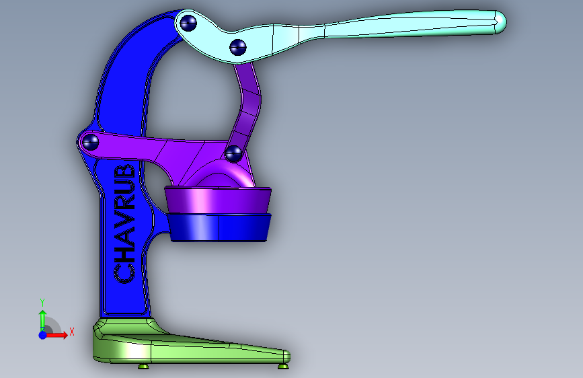
Task: Select the dark blue juice cup holder
Action: tap(219, 227)
